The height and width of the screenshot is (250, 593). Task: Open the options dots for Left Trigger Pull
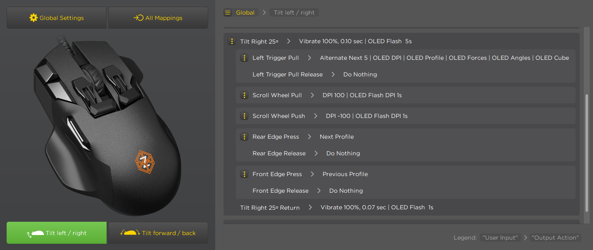coord(245,58)
